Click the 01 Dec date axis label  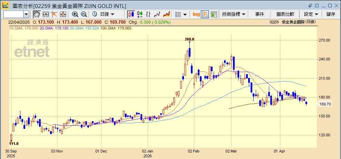pyautogui.click(x=101, y=151)
